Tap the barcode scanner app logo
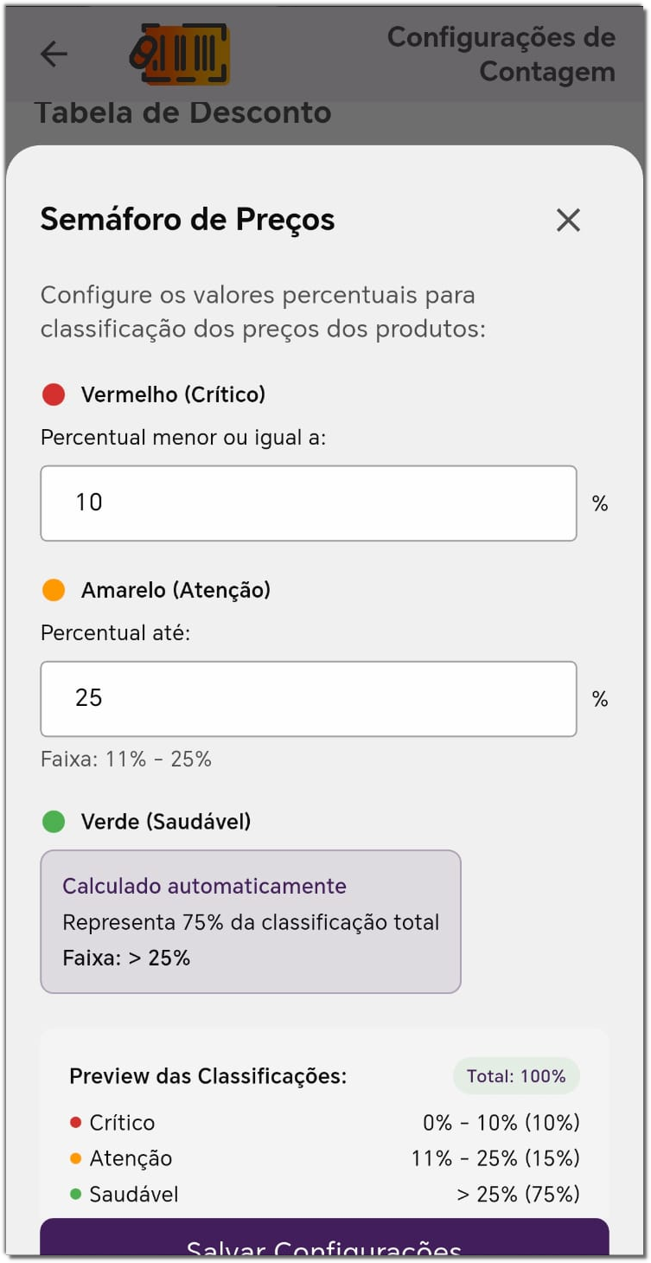Image resolution: width=651 pixels, height=1263 pixels. coord(180,54)
